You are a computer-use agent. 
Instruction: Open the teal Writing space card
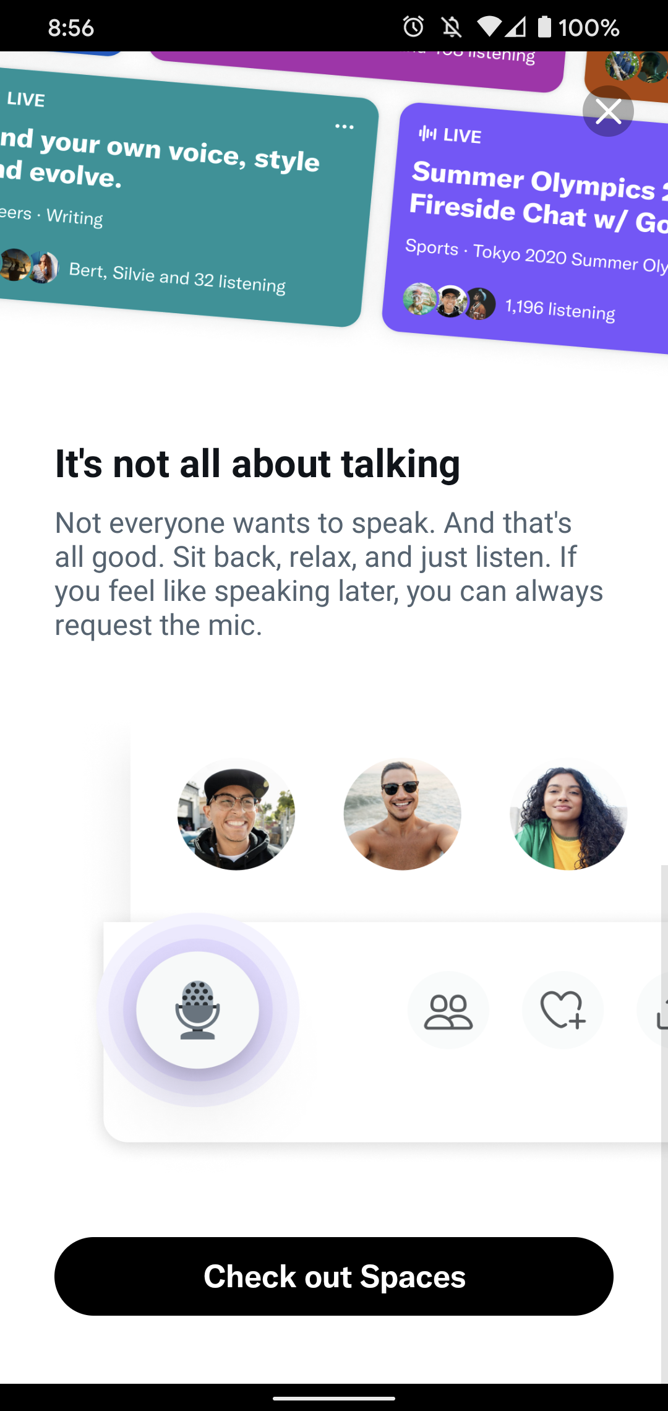pyautogui.click(x=182, y=198)
